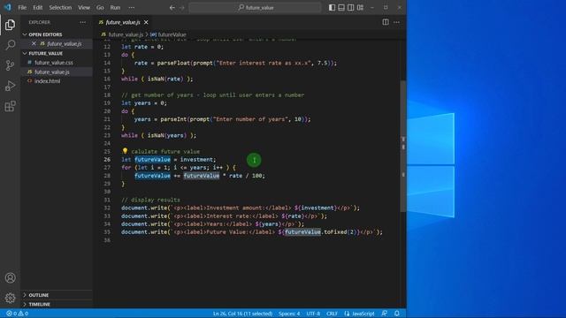Change language mode via JavaScript status item

363,314
